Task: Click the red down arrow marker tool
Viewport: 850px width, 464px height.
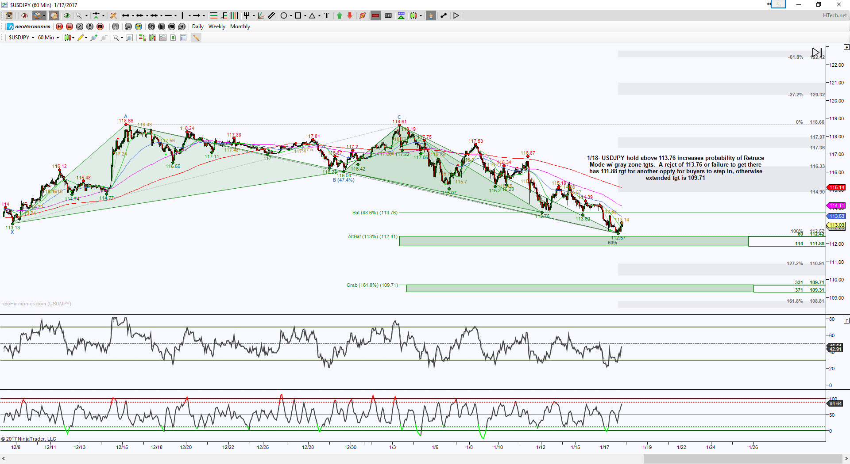Action: (x=350, y=15)
